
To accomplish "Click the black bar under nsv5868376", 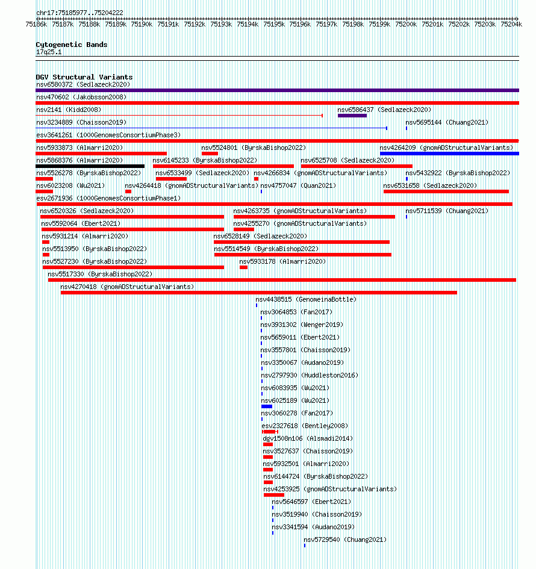I will click(x=90, y=166).
